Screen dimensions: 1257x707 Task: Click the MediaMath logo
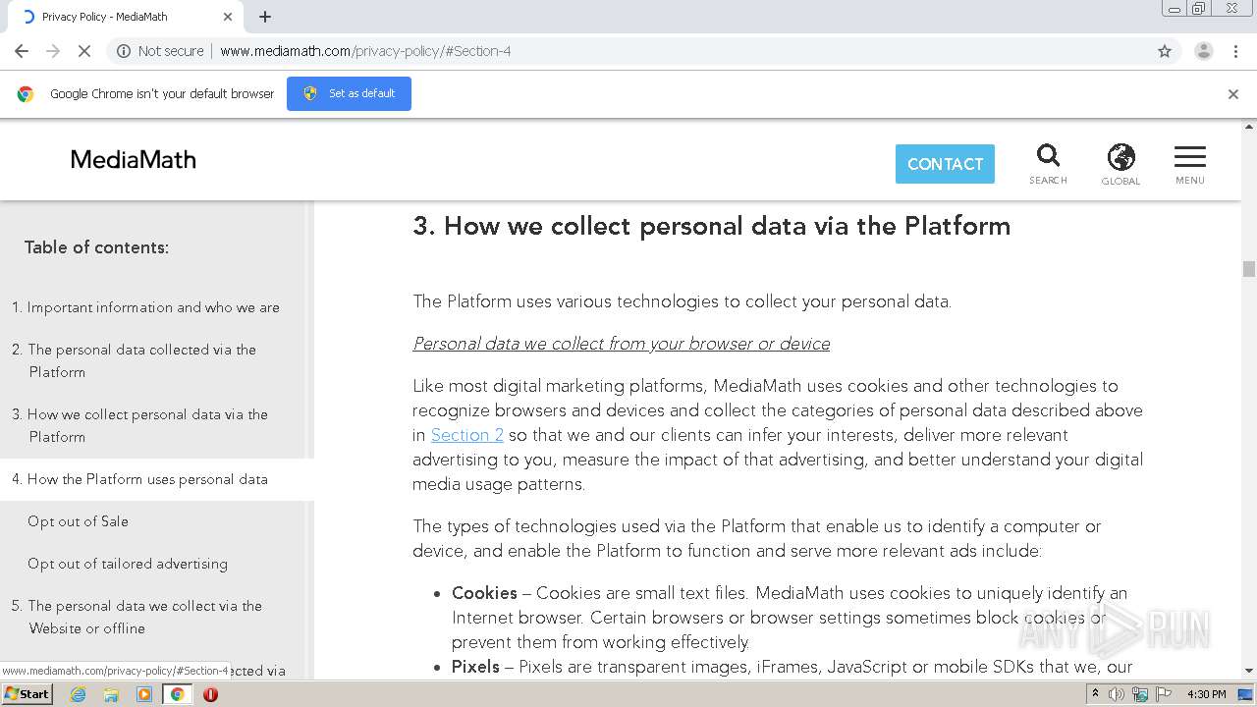pos(134,160)
